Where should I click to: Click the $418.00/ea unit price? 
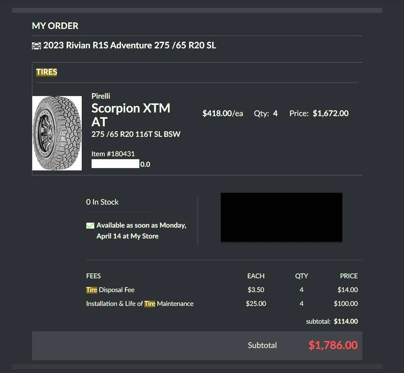click(x=222, y=113)
